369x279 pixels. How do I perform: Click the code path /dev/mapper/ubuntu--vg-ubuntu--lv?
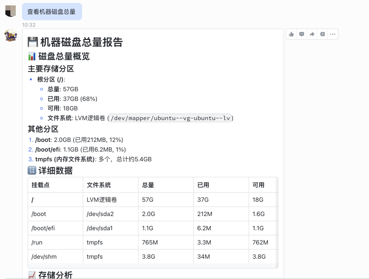[x=170, y=118]
